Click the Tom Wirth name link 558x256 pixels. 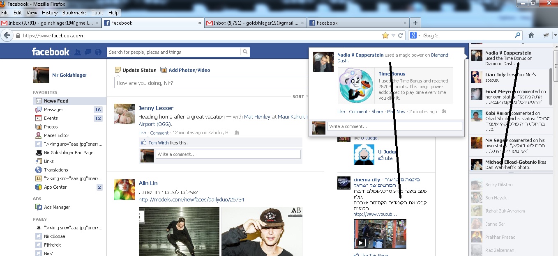click(x=158, y=143)
